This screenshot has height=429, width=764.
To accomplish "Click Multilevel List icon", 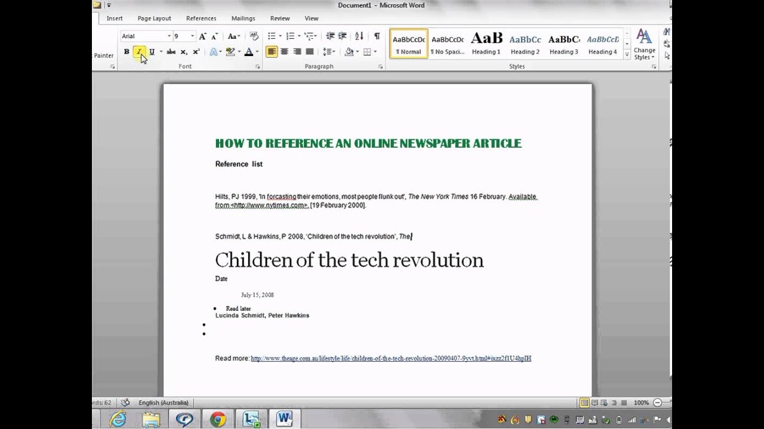I will (x=309, y=36).
